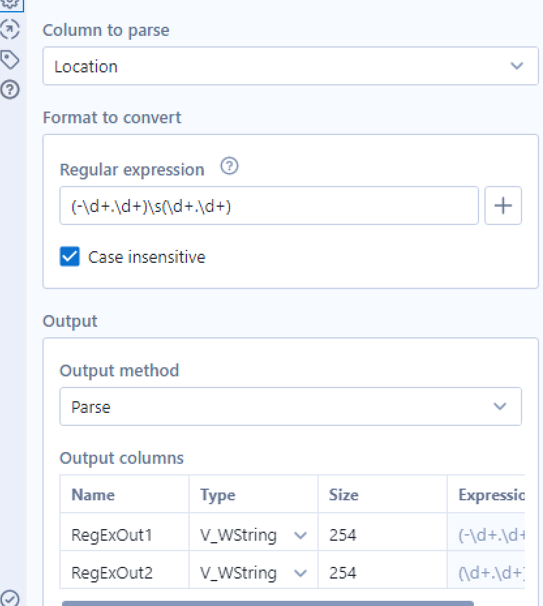Click the checkmark status icon at bottom left
Image resolution: width=543 pixels, height=606 pixels.
pos(9,598)
